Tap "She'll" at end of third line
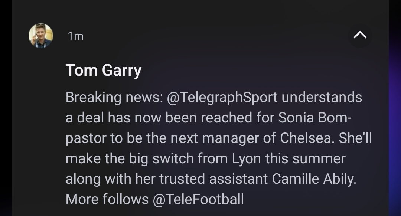This screenshot has height=216, width=401. click(355, 138)
